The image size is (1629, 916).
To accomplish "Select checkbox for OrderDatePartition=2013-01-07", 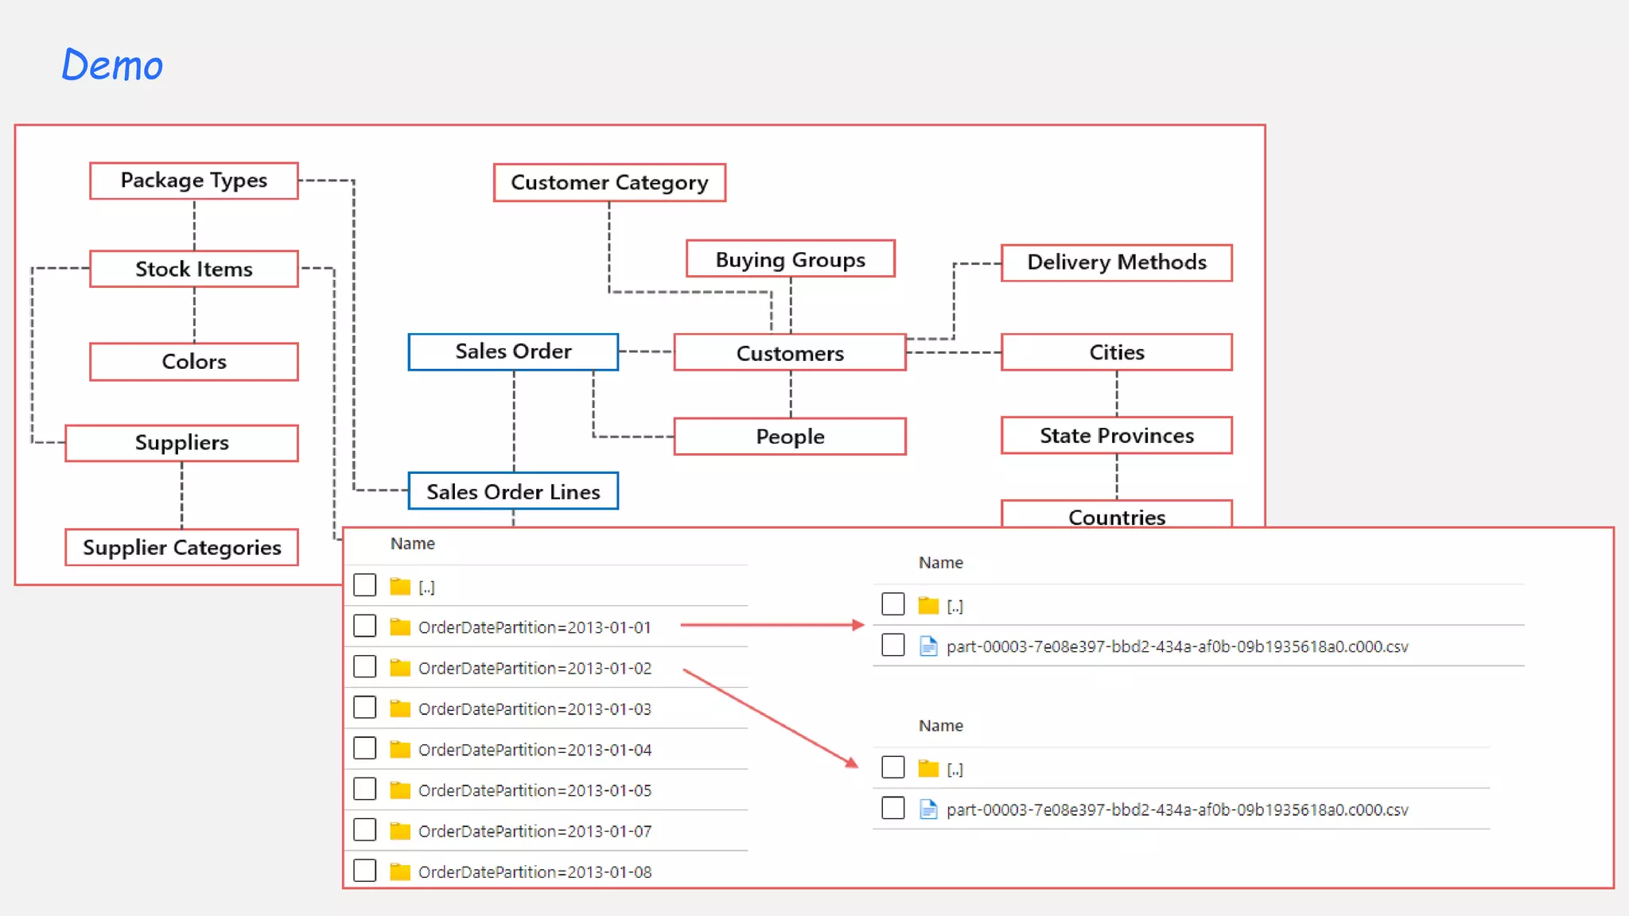I will [365, 830].
